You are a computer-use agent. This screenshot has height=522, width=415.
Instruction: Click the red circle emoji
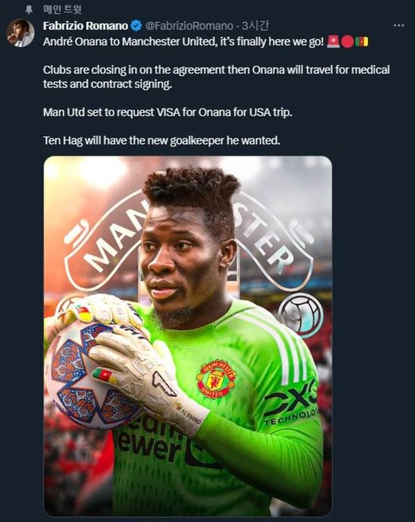[347, 42]
